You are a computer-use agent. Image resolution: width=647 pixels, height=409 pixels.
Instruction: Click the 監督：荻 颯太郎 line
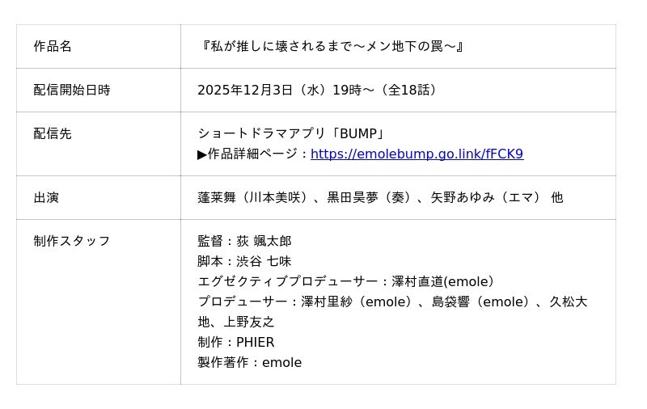coord(244,241)
